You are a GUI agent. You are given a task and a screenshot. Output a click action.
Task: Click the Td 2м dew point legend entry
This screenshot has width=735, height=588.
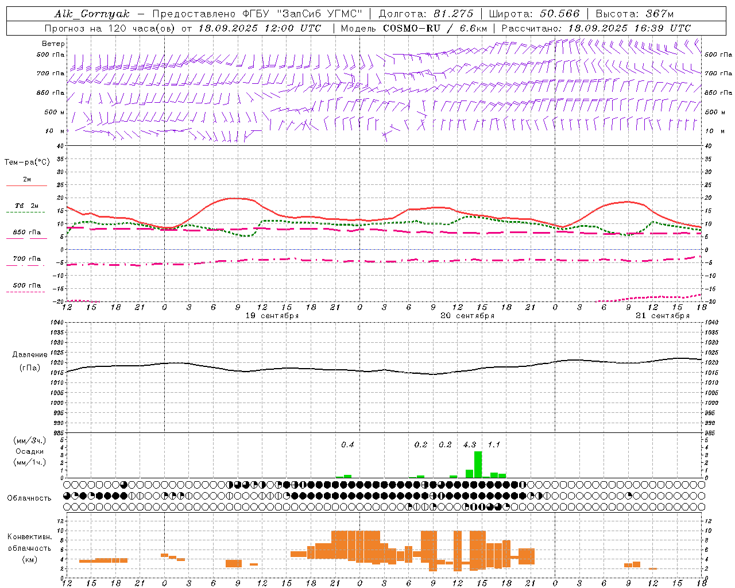(x=26, y=206)
